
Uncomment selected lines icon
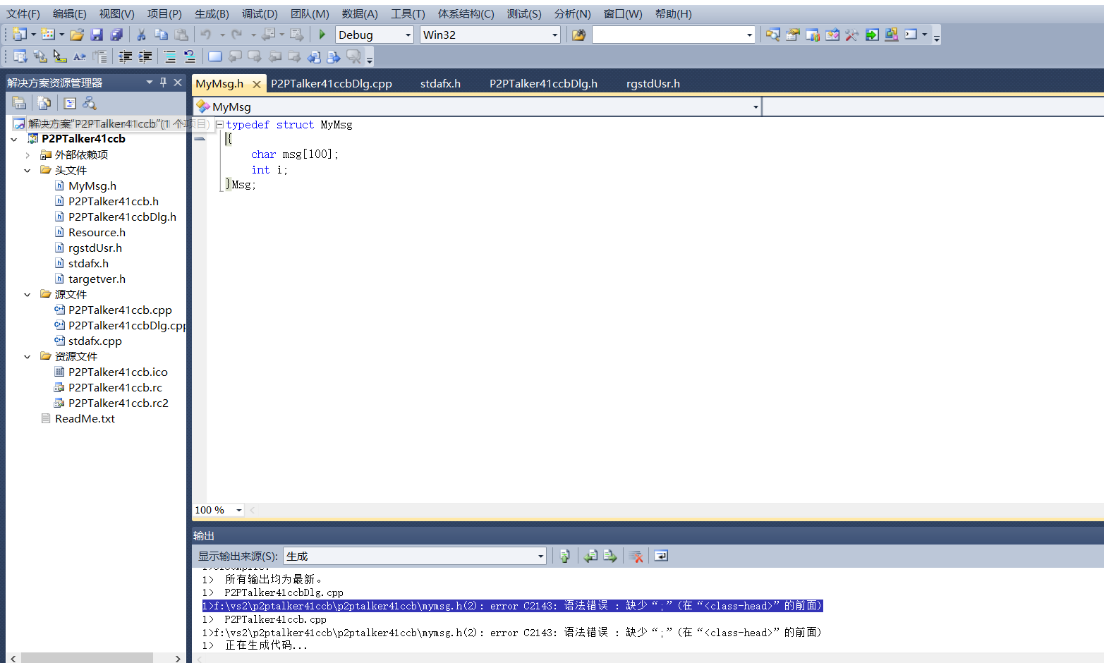(190, 56)
